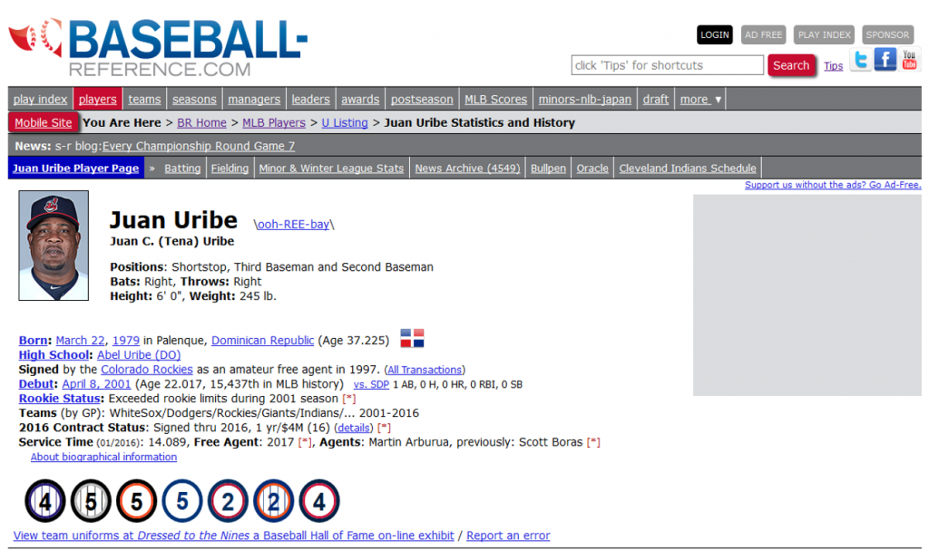Screen dimensions: 929x550
Task: Click the red Search button
Action: click(791, 65)
